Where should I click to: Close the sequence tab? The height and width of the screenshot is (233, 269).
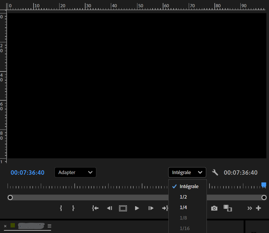point(5,226)
